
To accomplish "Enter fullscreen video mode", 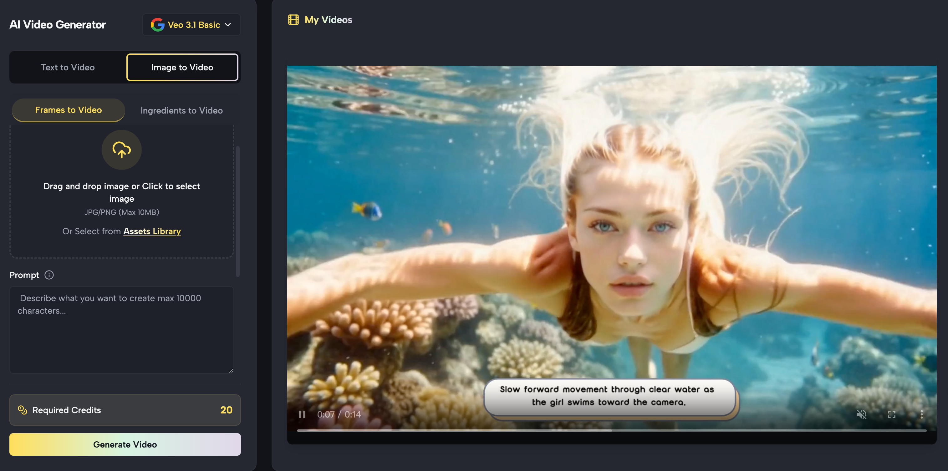I will [891, 414].
